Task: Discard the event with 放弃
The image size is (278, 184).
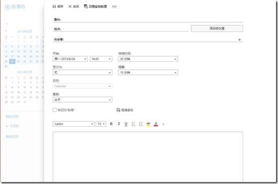Action: click(x=74, y=6)
